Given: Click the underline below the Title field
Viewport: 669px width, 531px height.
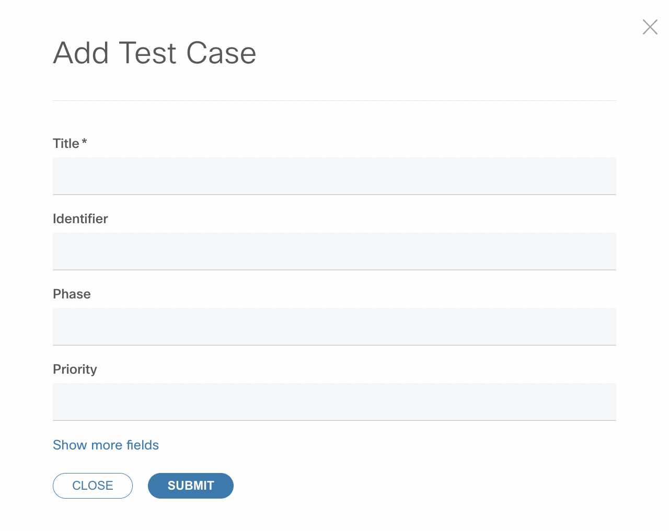Looking at the screenshot, I should point(334,194).
